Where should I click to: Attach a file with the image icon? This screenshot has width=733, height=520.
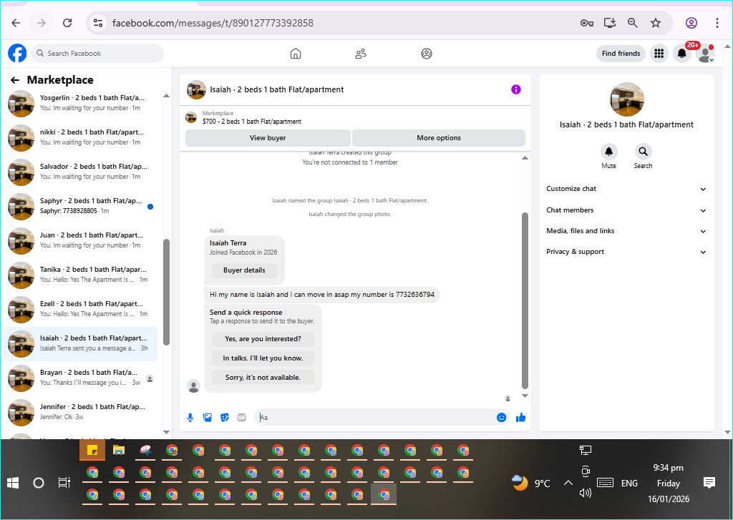pos(208,417)
